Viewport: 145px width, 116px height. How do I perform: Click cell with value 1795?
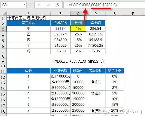pyautogui.click(x=96, y=51)
